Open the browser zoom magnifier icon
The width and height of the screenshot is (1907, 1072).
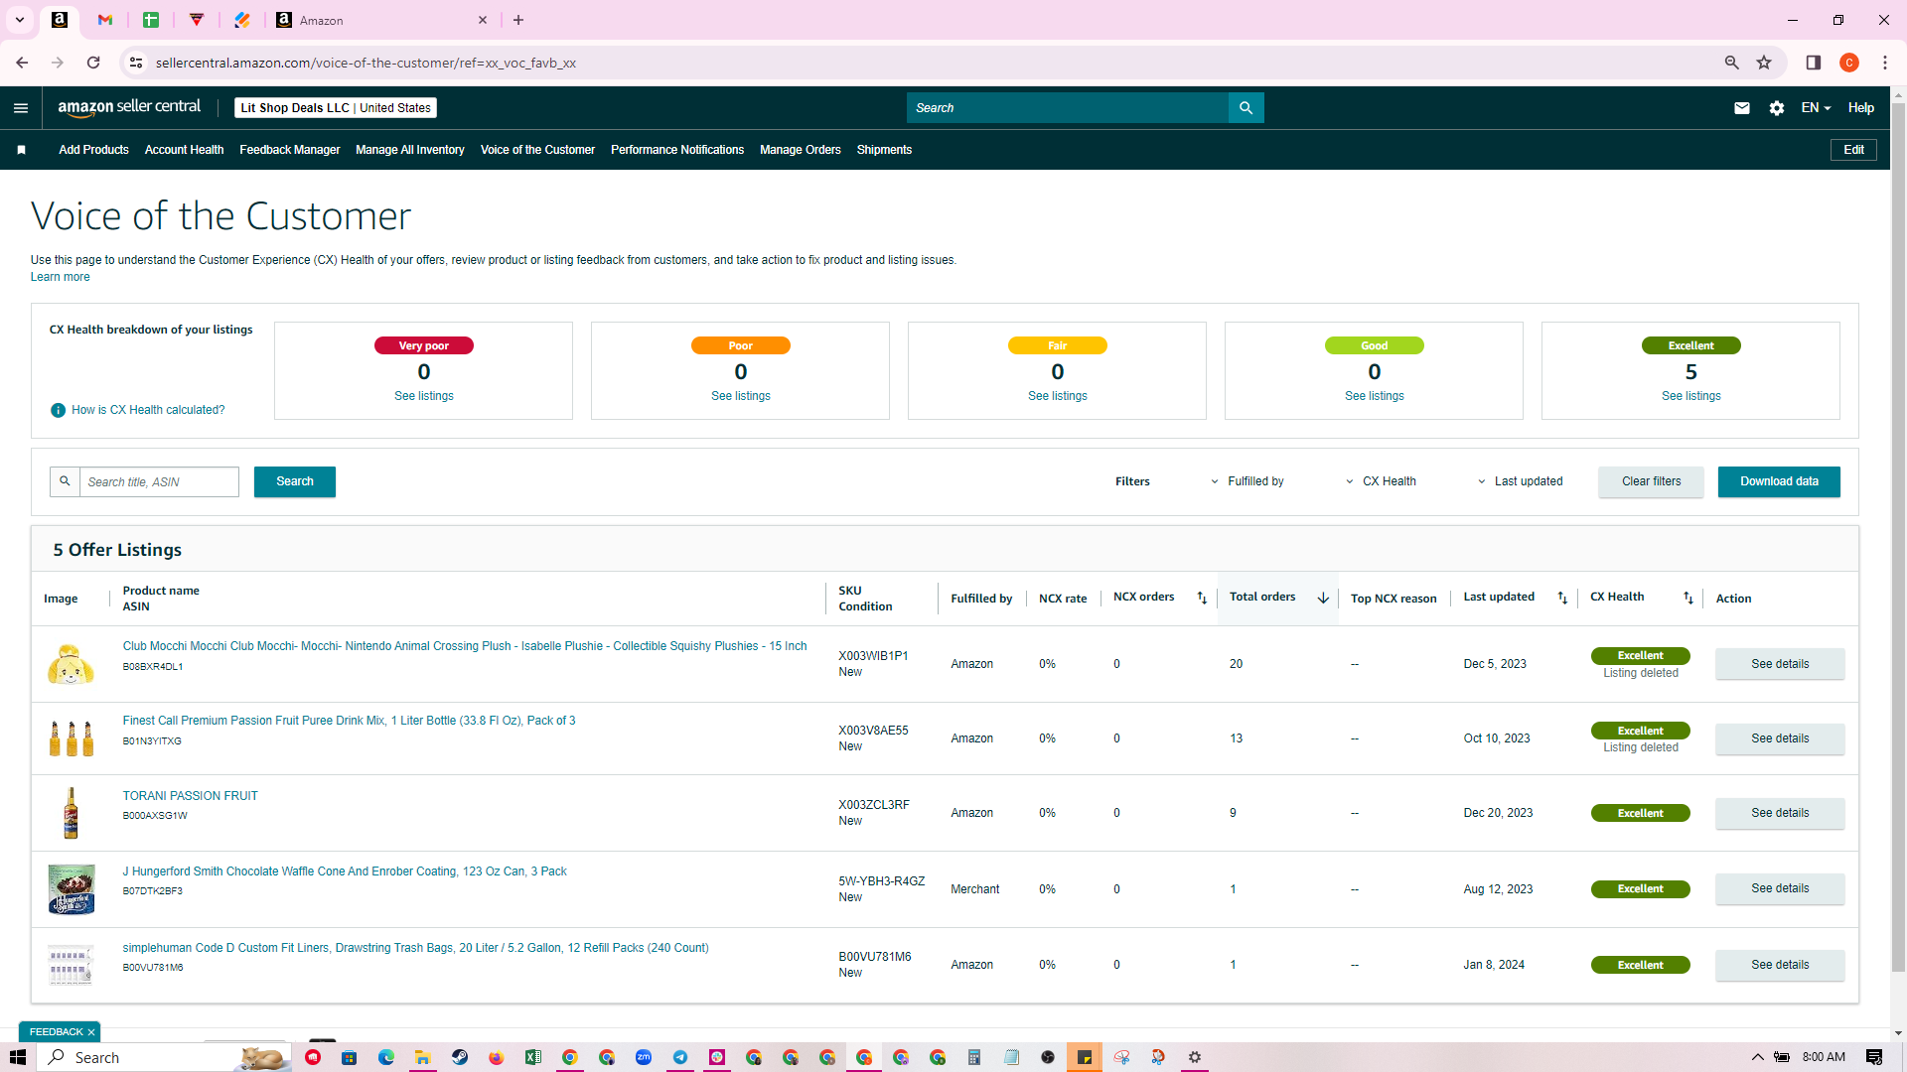tap(1732, 63)
